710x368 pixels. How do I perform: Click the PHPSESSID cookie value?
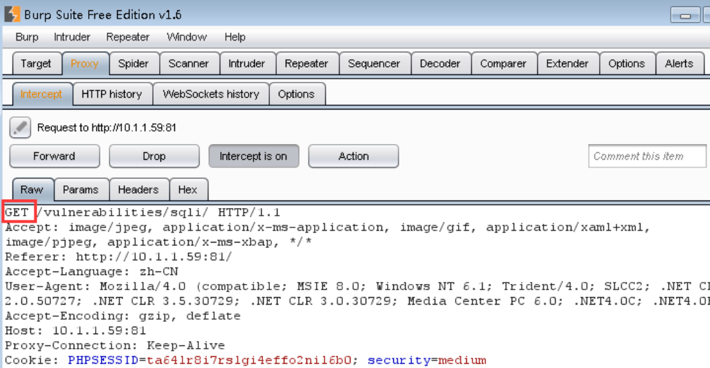pos(249,360)
